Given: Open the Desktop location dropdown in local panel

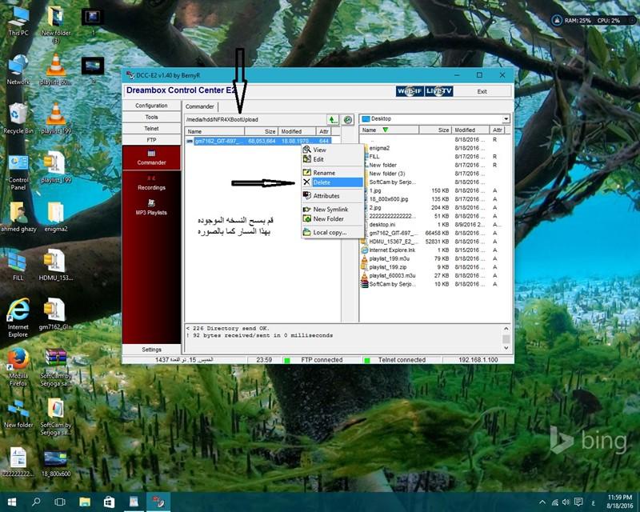Looking at the screenshot, I should [x=506, y=119].
